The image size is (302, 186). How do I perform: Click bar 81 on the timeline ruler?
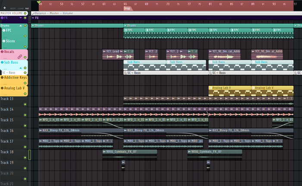coord(210,4)
